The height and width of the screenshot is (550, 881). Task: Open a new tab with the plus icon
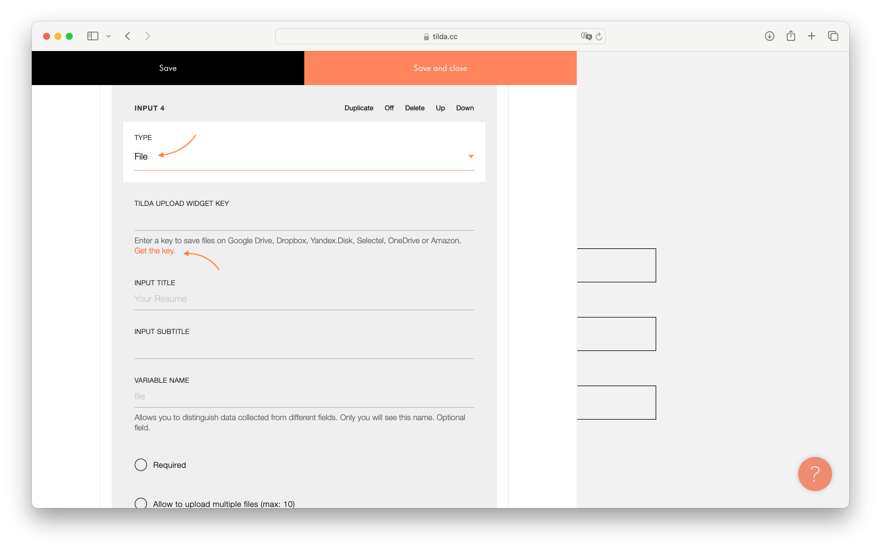pyautogui.click(x=812, y=36)
